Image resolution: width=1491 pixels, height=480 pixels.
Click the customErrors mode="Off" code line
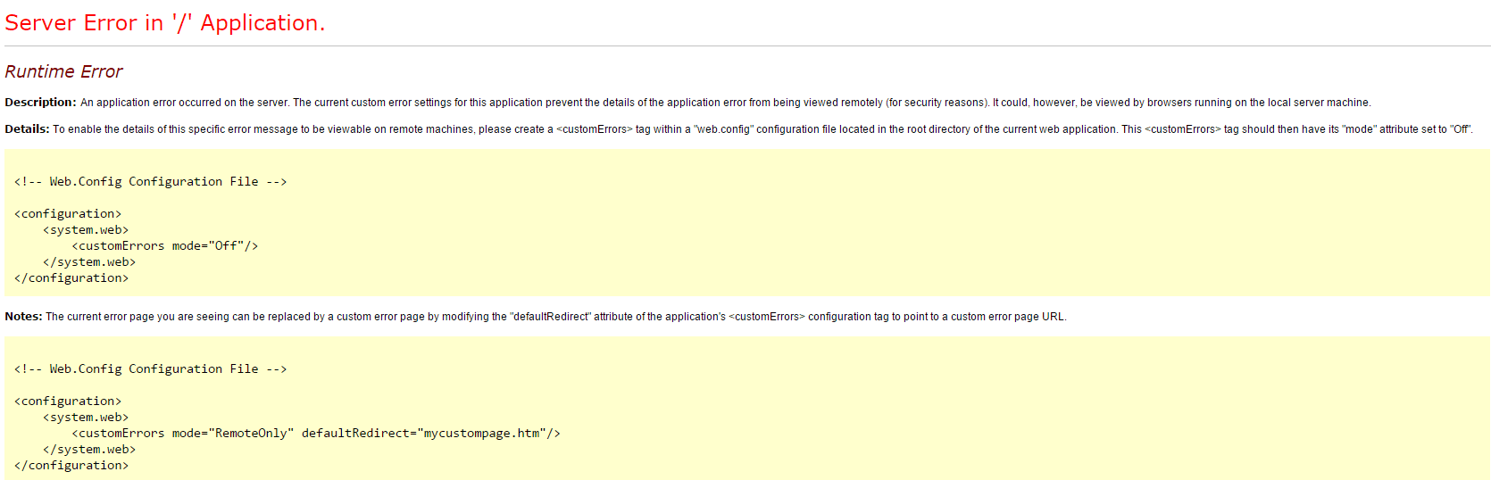[x=165, y=246]
